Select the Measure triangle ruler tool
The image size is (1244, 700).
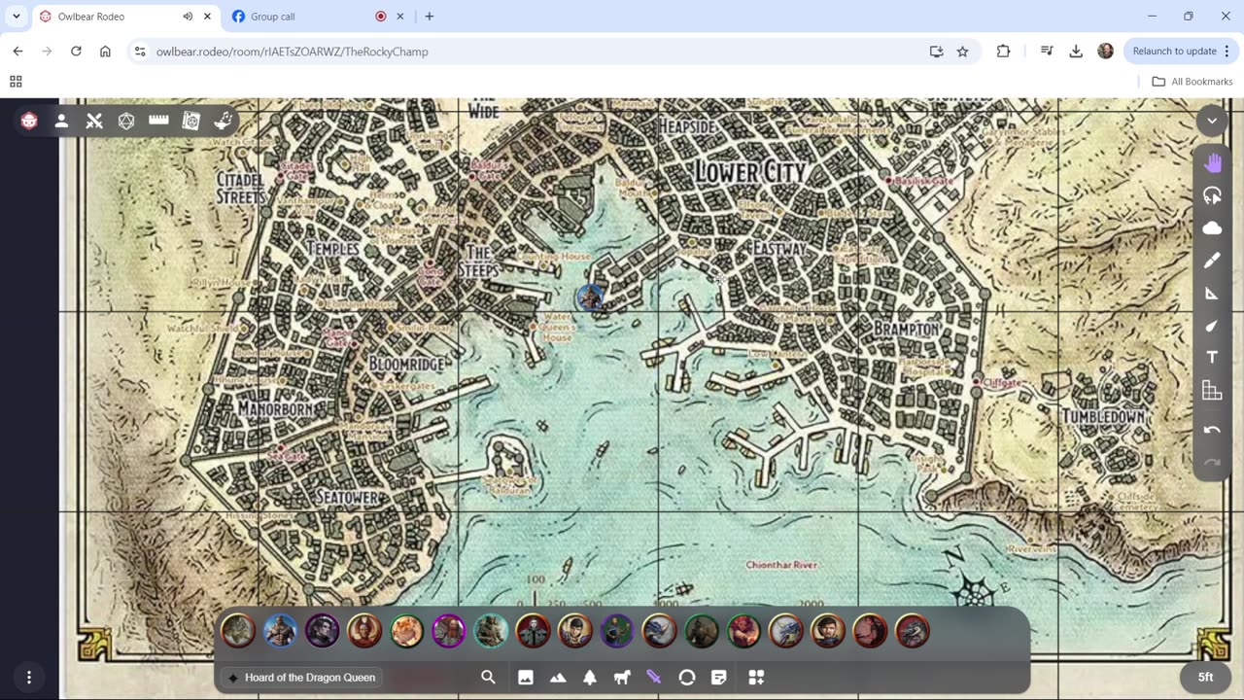point(1212,293)
